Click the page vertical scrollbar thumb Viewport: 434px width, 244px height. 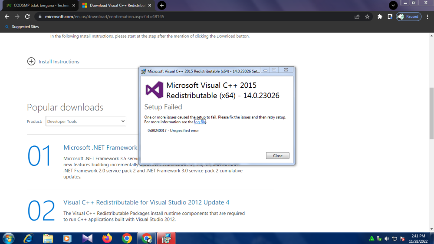[x=431, y=113]
